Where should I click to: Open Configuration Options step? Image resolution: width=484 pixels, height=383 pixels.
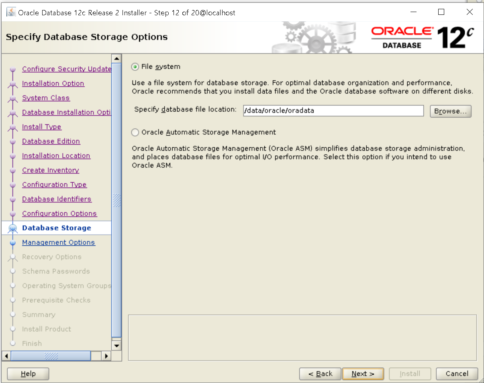coord(59,214)
